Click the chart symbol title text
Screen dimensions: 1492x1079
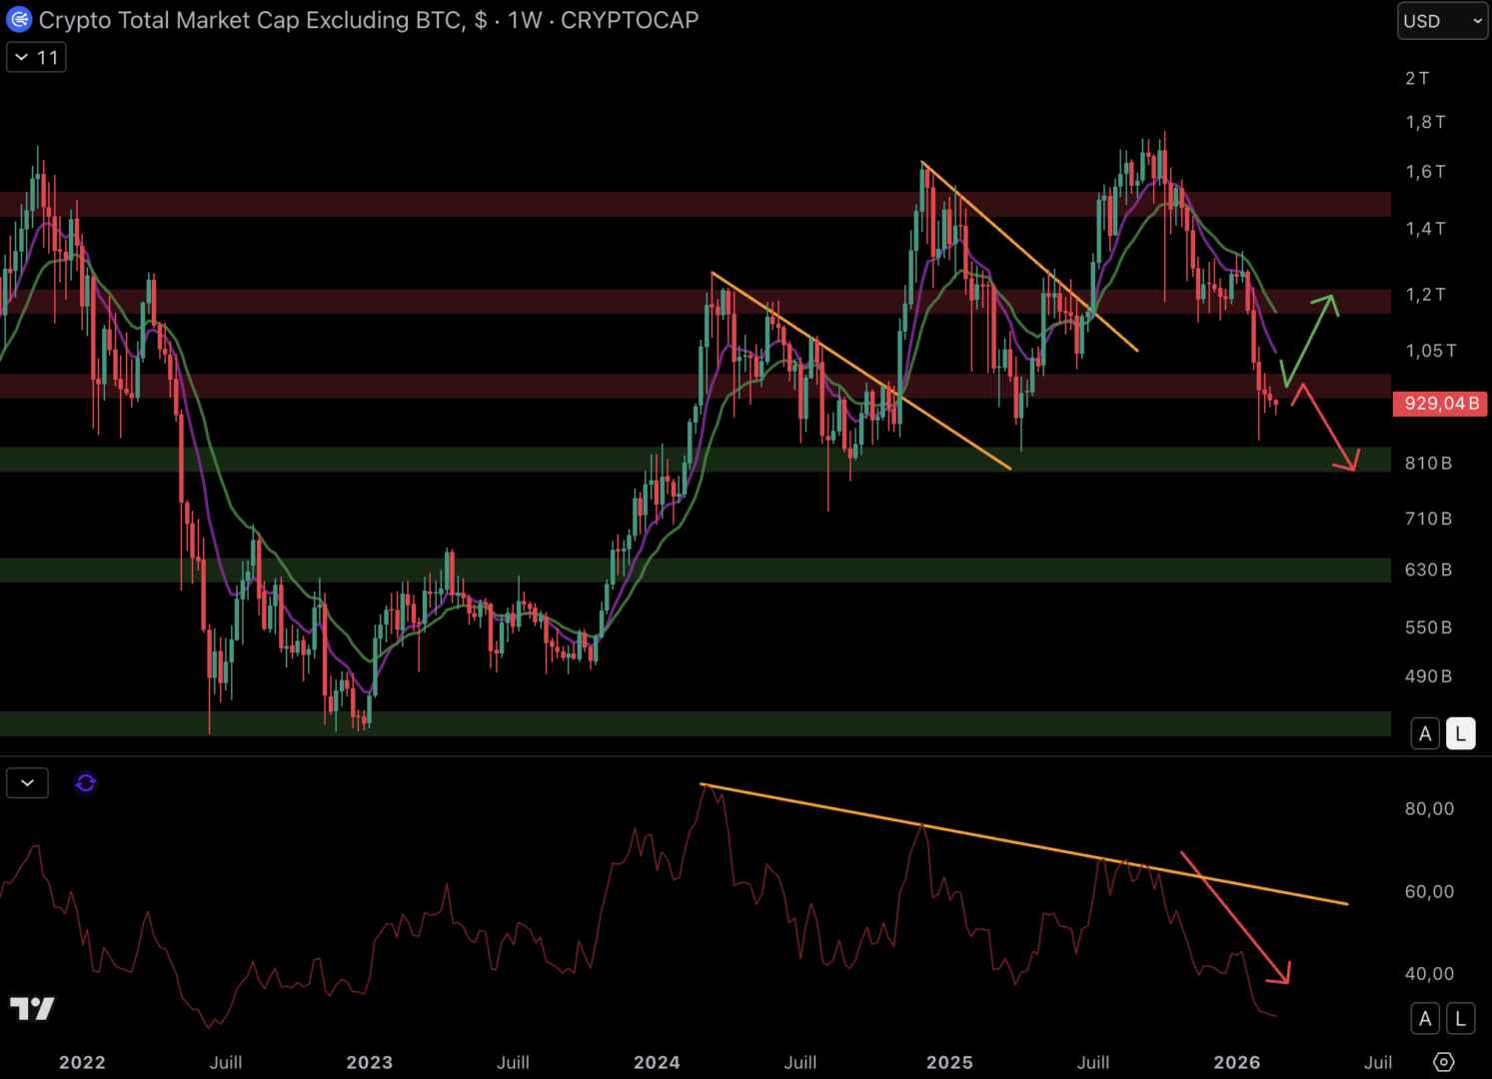pos(368,20)
